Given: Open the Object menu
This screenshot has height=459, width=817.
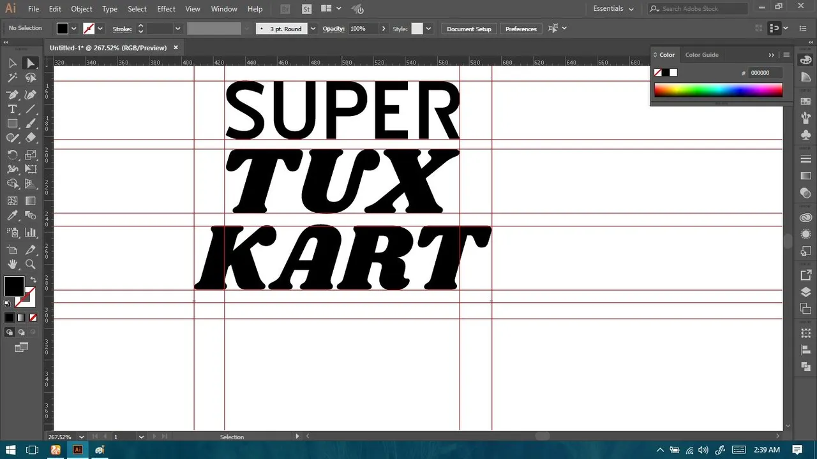Looking at the screenshot, I should [x=82, y=9].
